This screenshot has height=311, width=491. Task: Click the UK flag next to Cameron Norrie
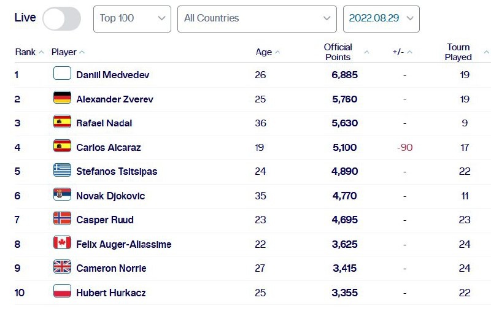coord(62,267)
